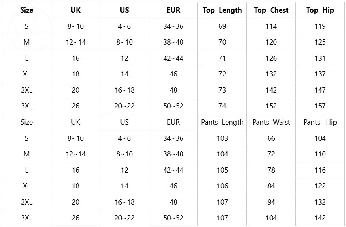Viewport: 346px width, 227px height.
Task: Click the bold UK header cell
Action: (75, 10)
